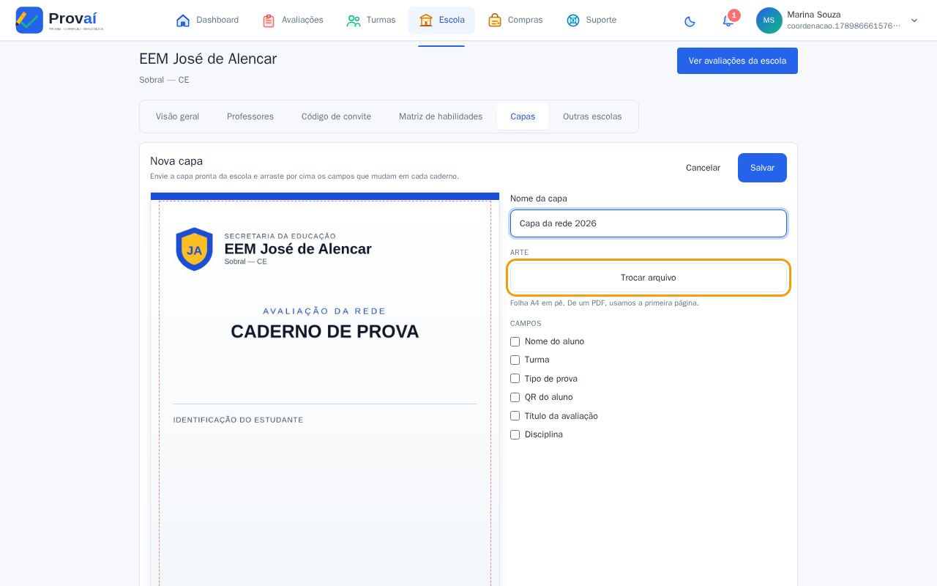937x586 pixels.
Task: Click the Provaí logo icon
Action: pos(29,20)
